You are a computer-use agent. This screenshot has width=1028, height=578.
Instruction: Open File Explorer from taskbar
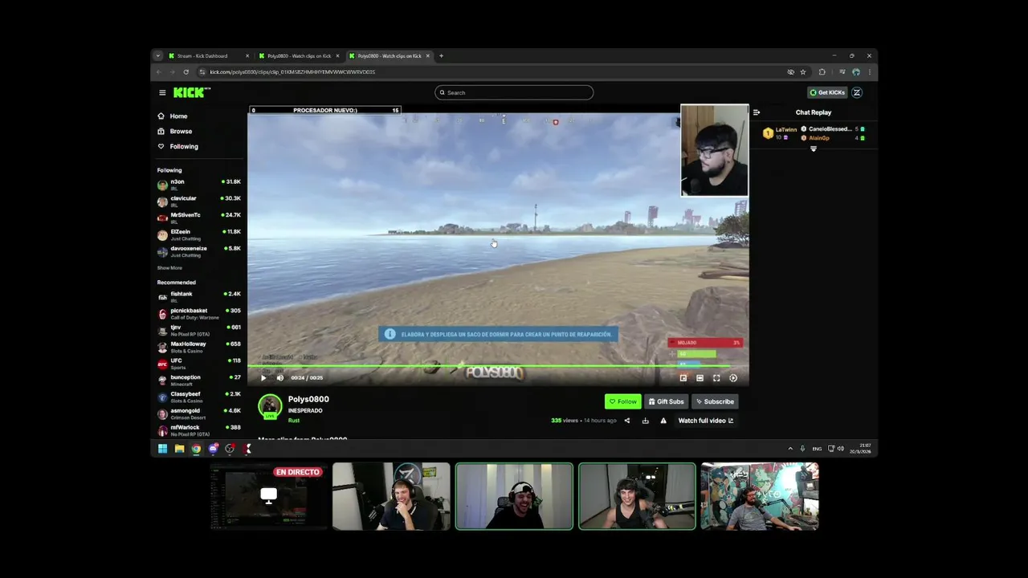(179, 449)
